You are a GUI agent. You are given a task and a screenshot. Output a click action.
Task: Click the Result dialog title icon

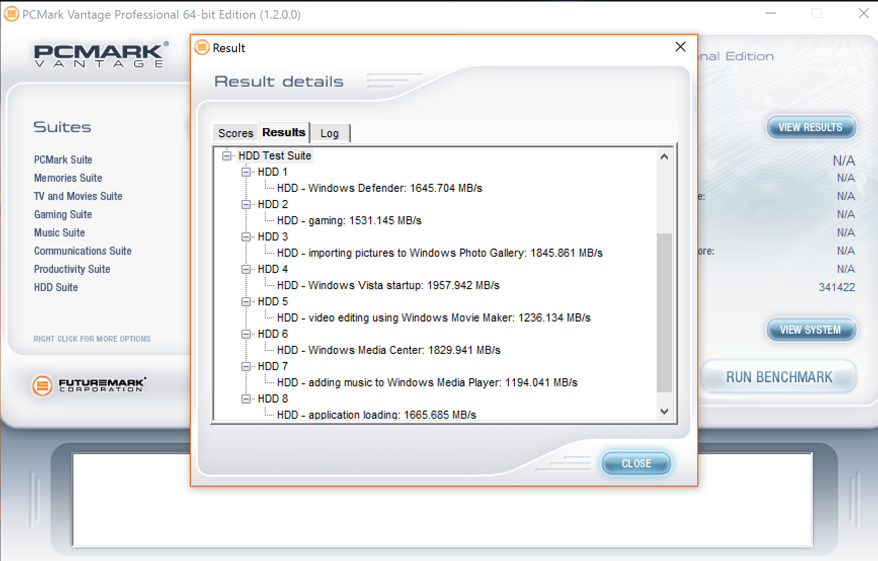202,48
